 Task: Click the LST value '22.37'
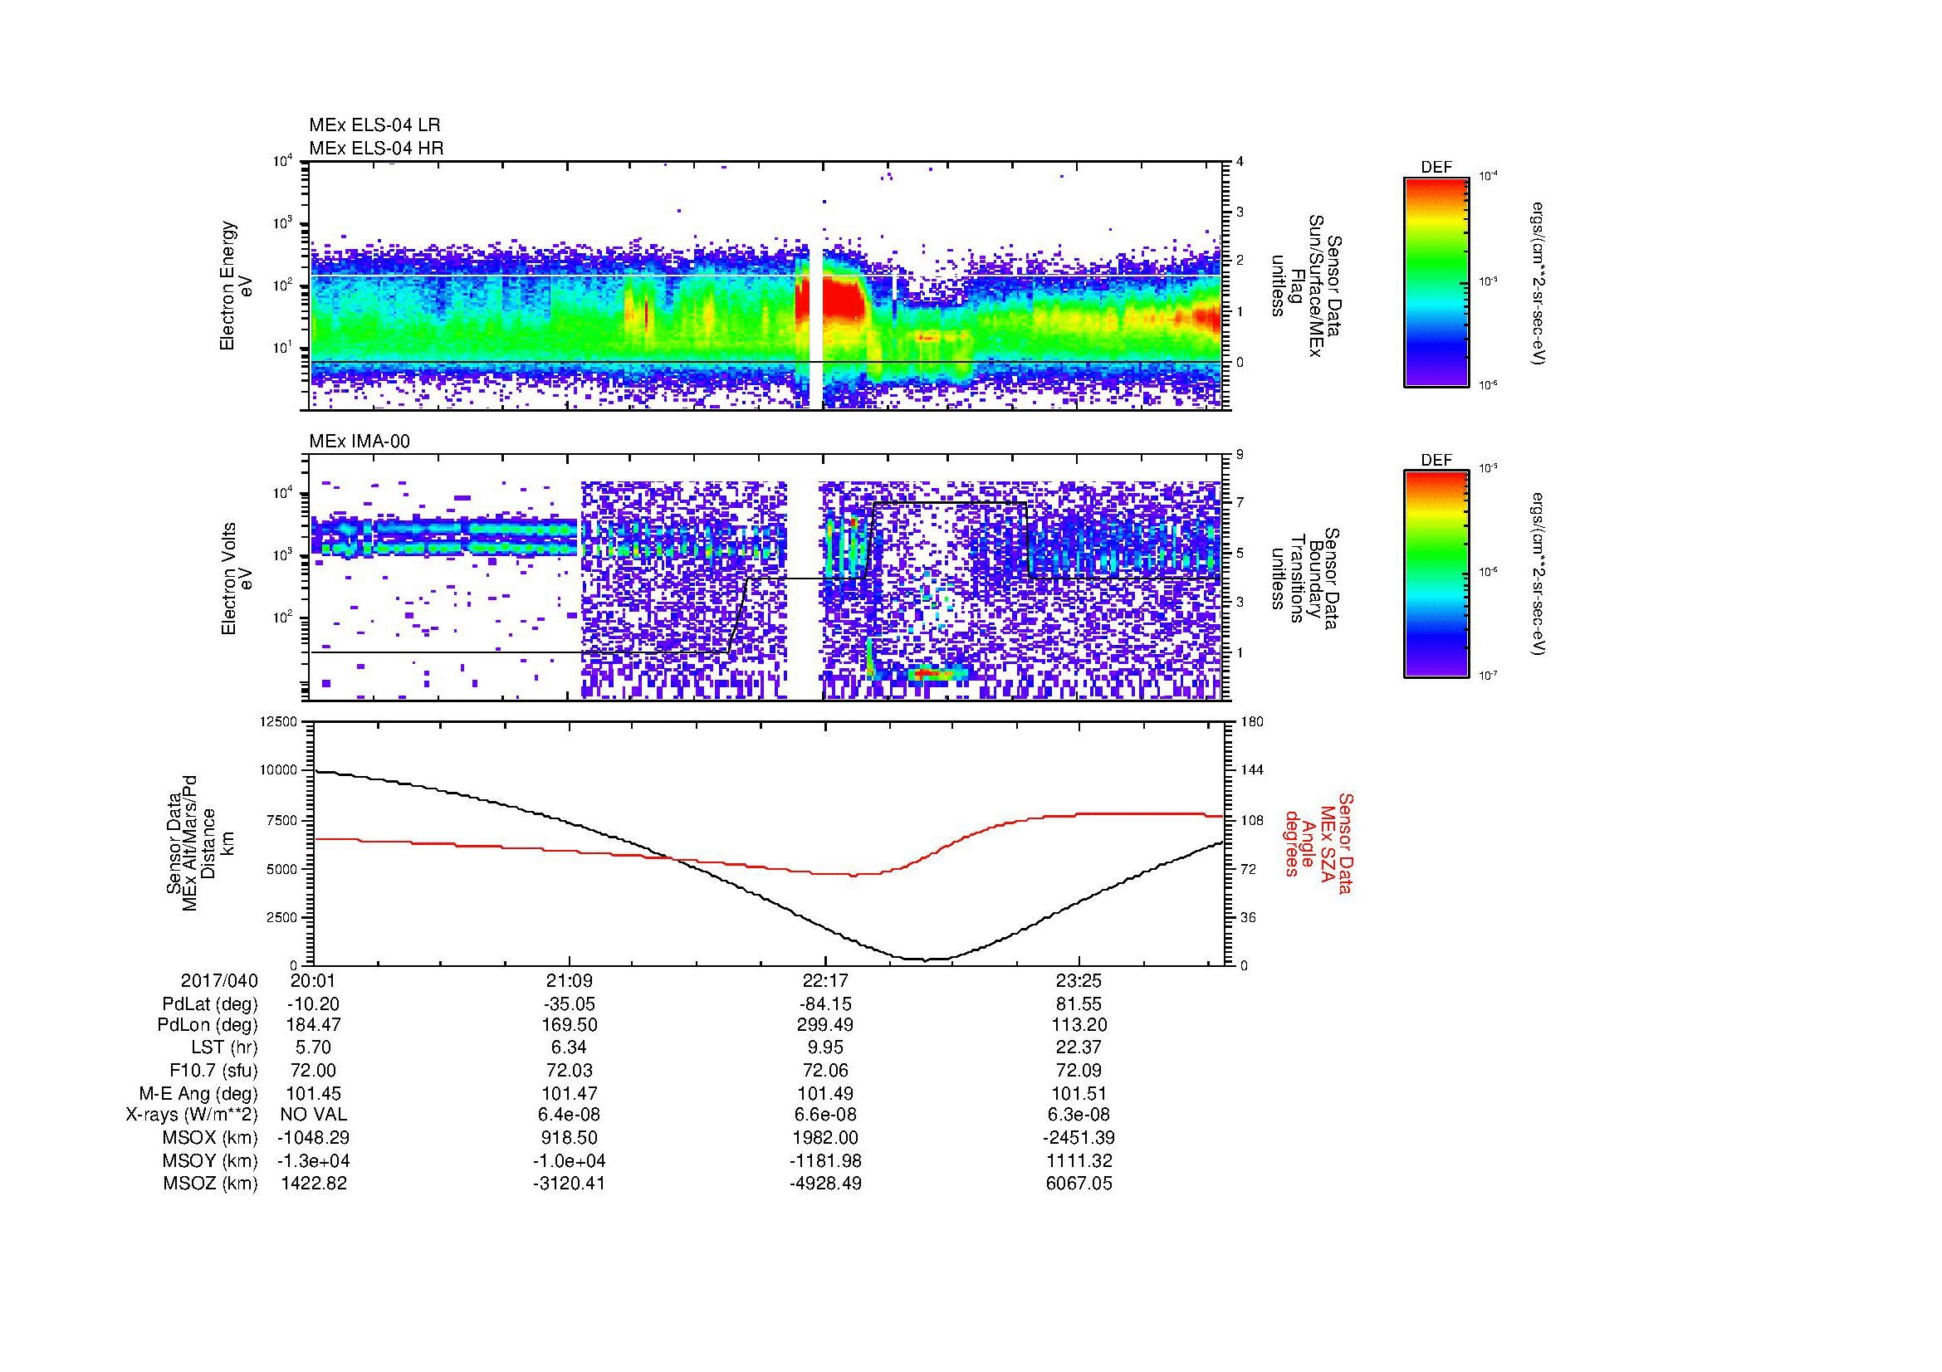click(x=1079, y=1048)
